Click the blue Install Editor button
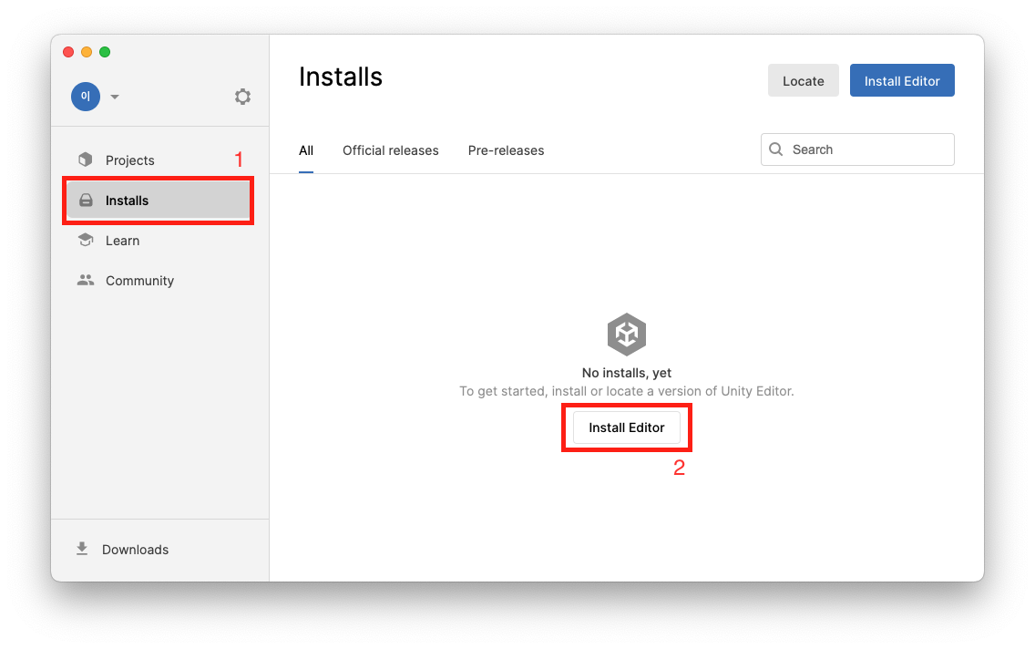 [x=902, y=80]
